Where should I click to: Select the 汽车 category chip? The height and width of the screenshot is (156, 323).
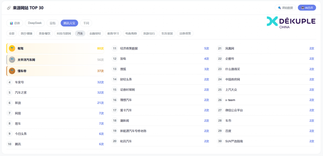[80, 33]
